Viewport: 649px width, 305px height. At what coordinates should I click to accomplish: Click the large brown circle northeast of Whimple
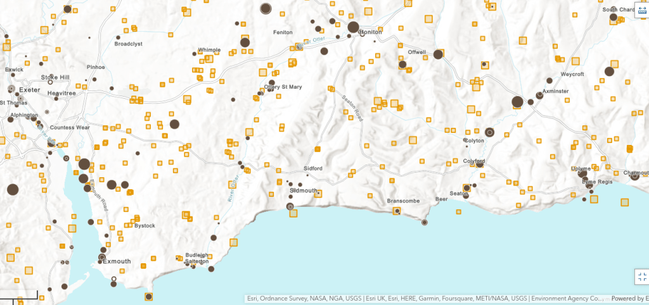pyautogui.click(x=245, y=42)
